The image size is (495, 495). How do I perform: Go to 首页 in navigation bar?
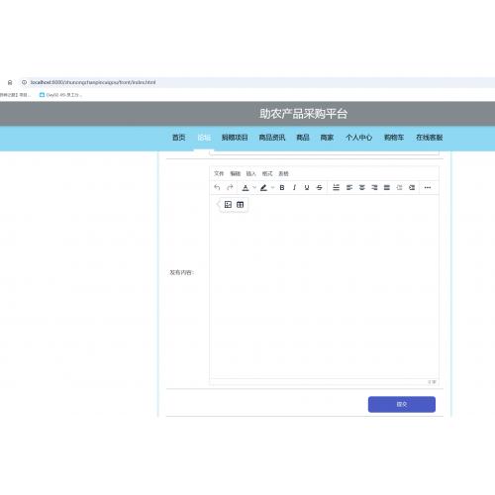(179, 138)
